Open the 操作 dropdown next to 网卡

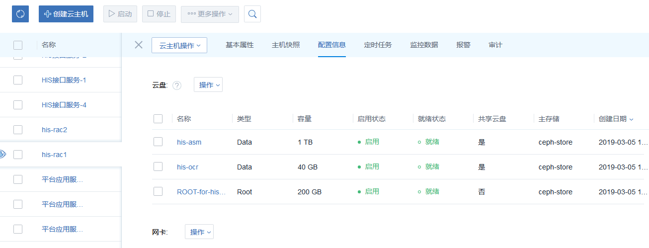click(x=199, y=232)
